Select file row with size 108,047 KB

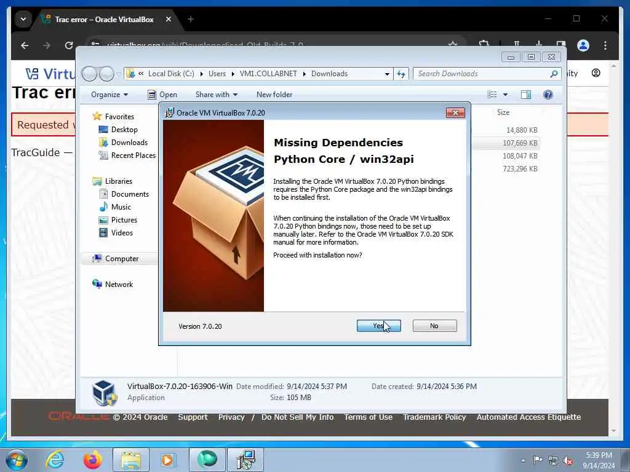click(520, 155)
